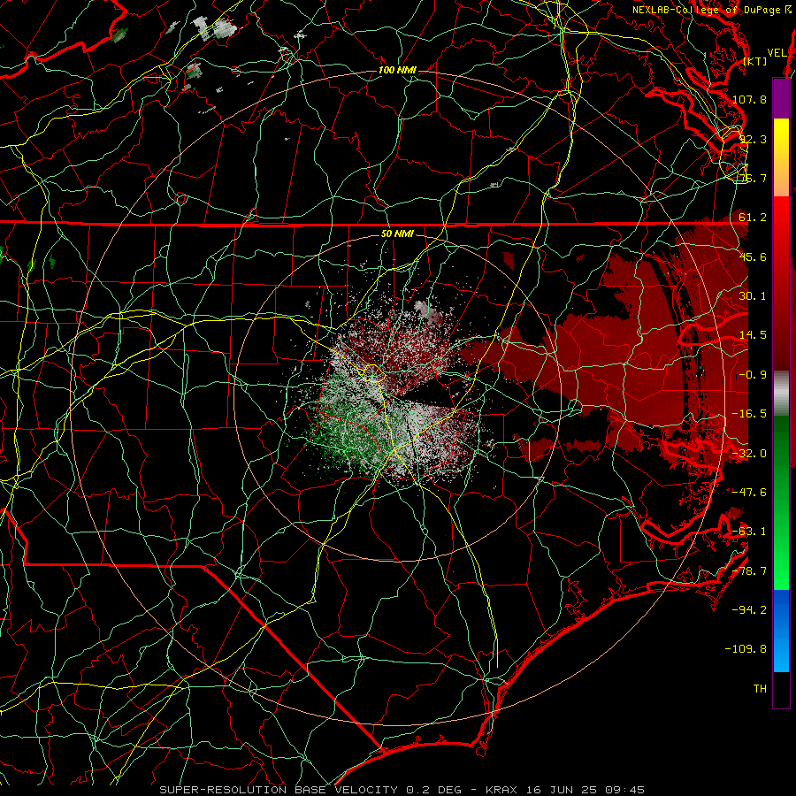Click the blue segment of the color bar
Image resolution: width=796 pixels, height=796 pixels.
[781, 631]
